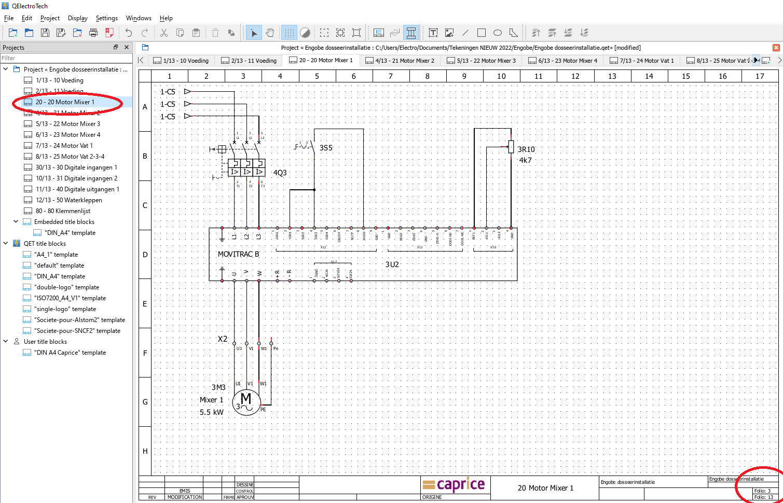783x503 pixels.
Task: Select the ellipse drawing tool
Action: point(498,33)
